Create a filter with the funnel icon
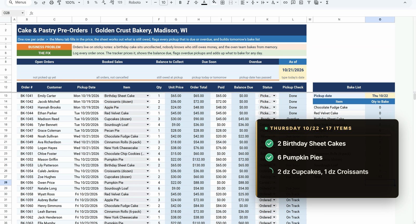The image size is (416, 224). pos(309,2)
